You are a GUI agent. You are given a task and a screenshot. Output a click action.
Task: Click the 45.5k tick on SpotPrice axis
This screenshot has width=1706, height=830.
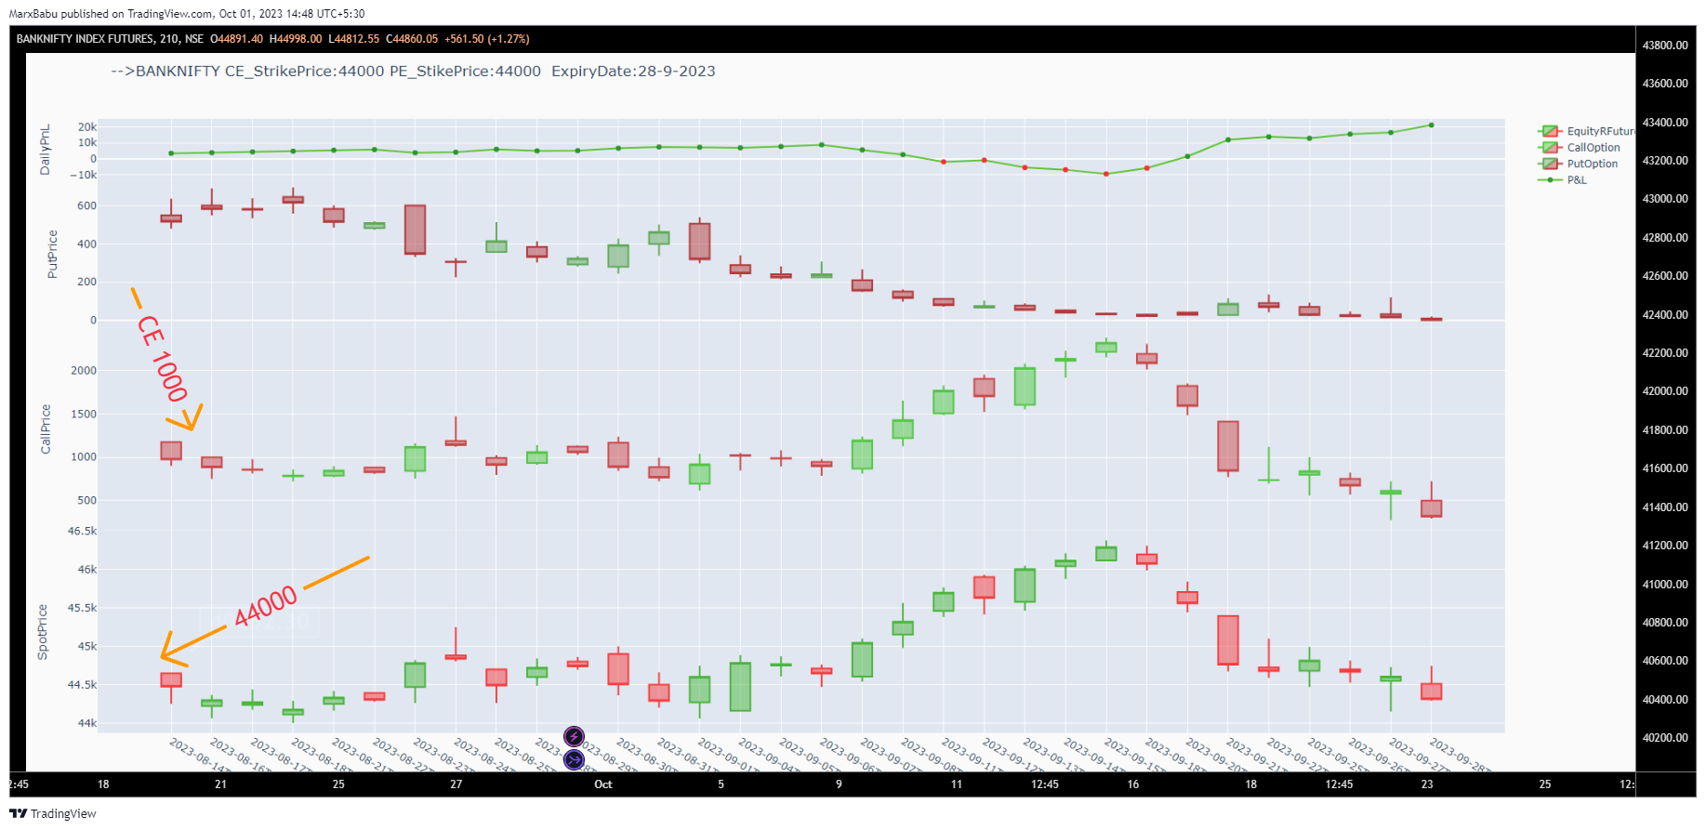coord(82,608)
